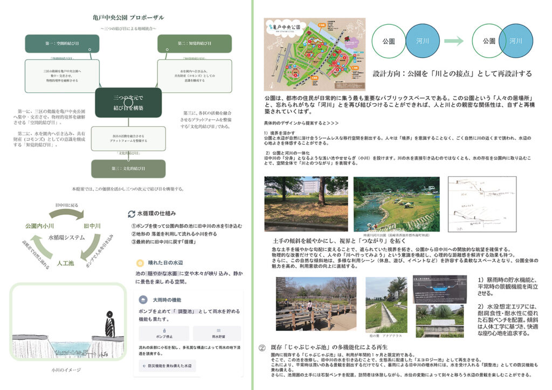Select the 第一：空間的結び目 node

click(62, 43)
